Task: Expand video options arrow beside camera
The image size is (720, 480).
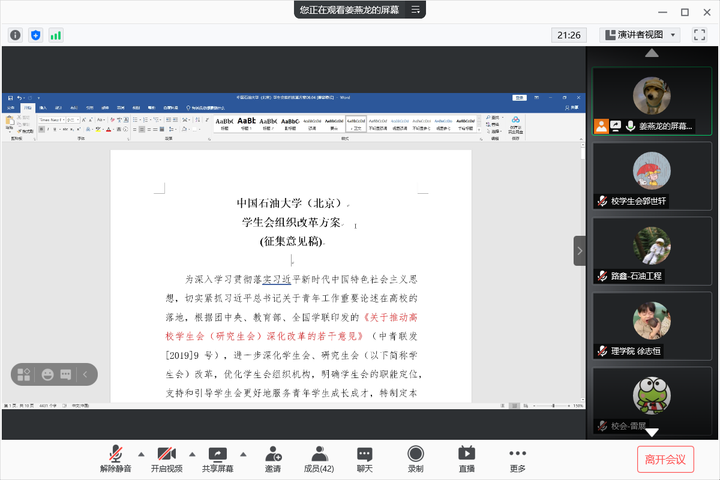Action: coord(193,454)
